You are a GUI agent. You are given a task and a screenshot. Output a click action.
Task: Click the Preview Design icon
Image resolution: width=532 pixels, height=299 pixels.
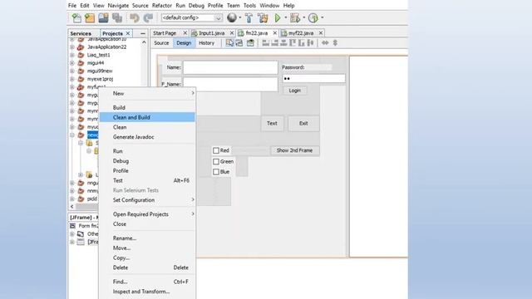[x=250, y=42]
